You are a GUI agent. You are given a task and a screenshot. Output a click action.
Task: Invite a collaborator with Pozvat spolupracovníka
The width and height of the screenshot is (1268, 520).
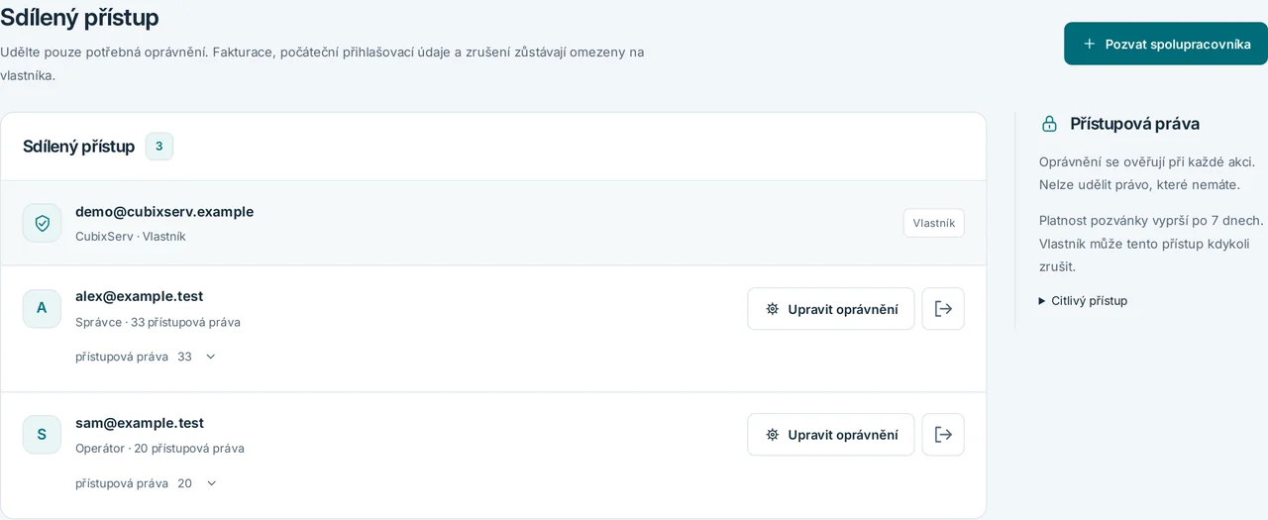pyautogui.click(x=1166, y=44)
